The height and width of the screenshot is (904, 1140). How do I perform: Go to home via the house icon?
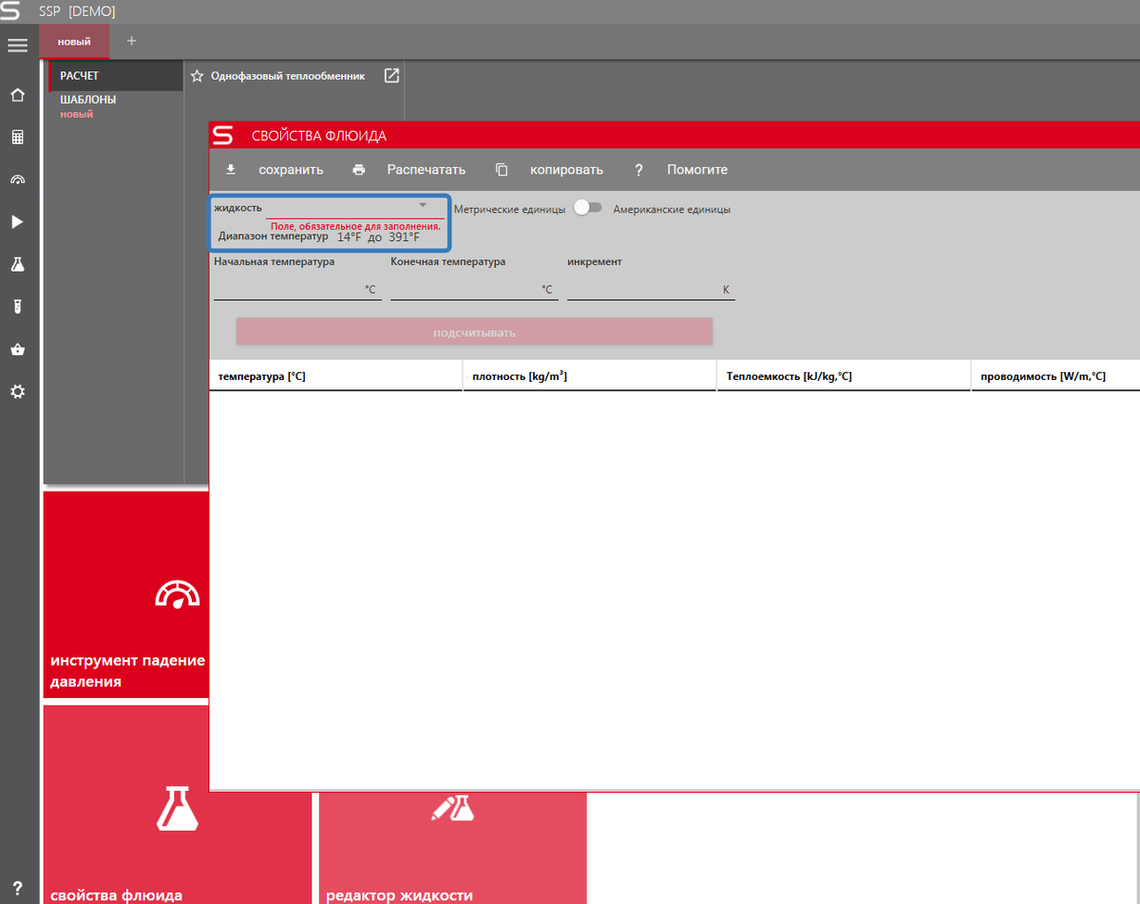(17, 95)
